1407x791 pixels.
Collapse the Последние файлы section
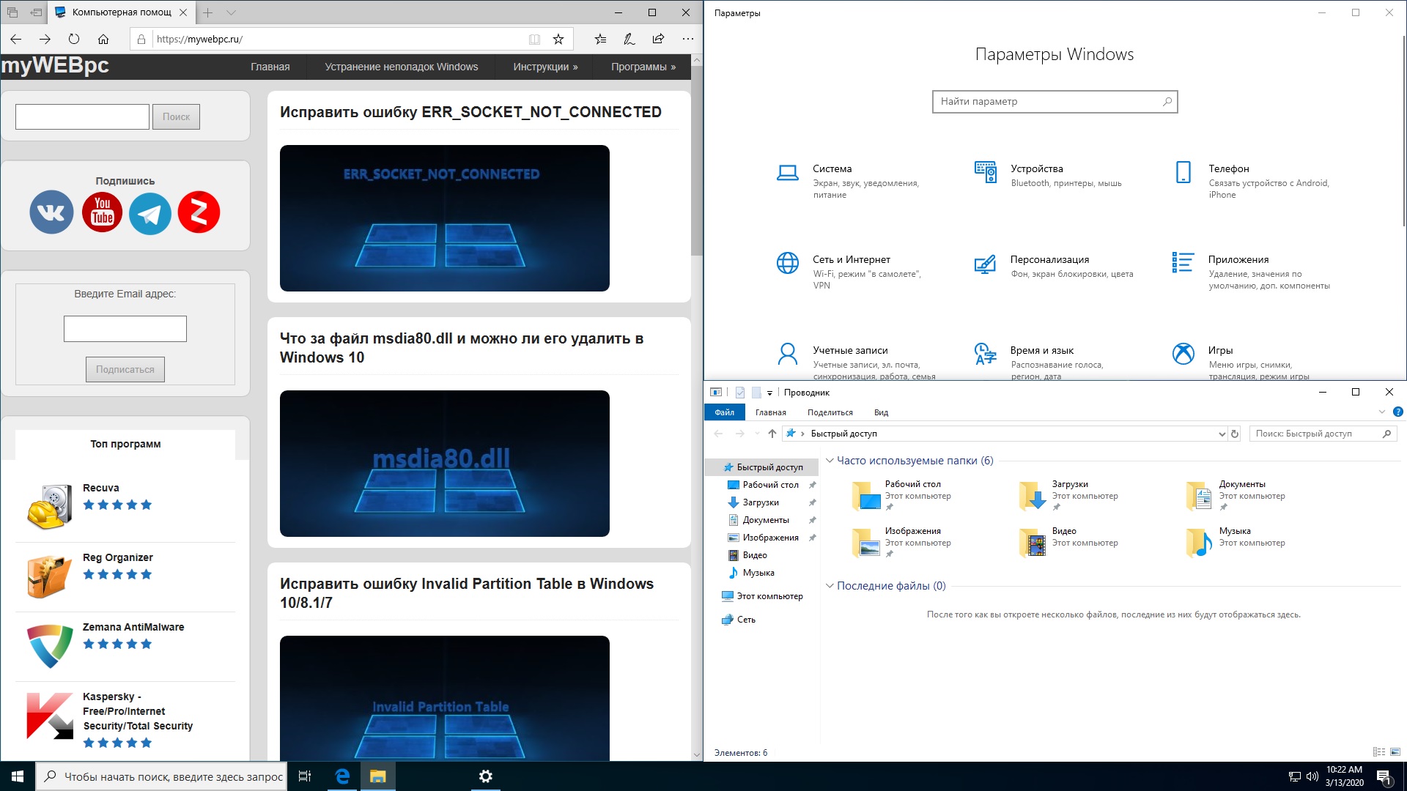[830, 586]
